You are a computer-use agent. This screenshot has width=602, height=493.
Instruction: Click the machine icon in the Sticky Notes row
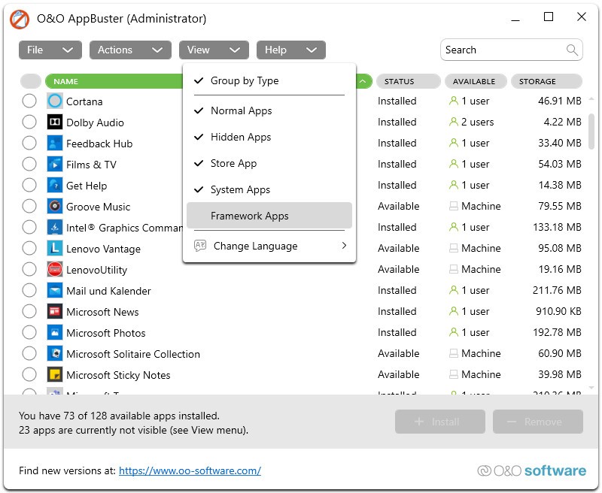point(454,374)
